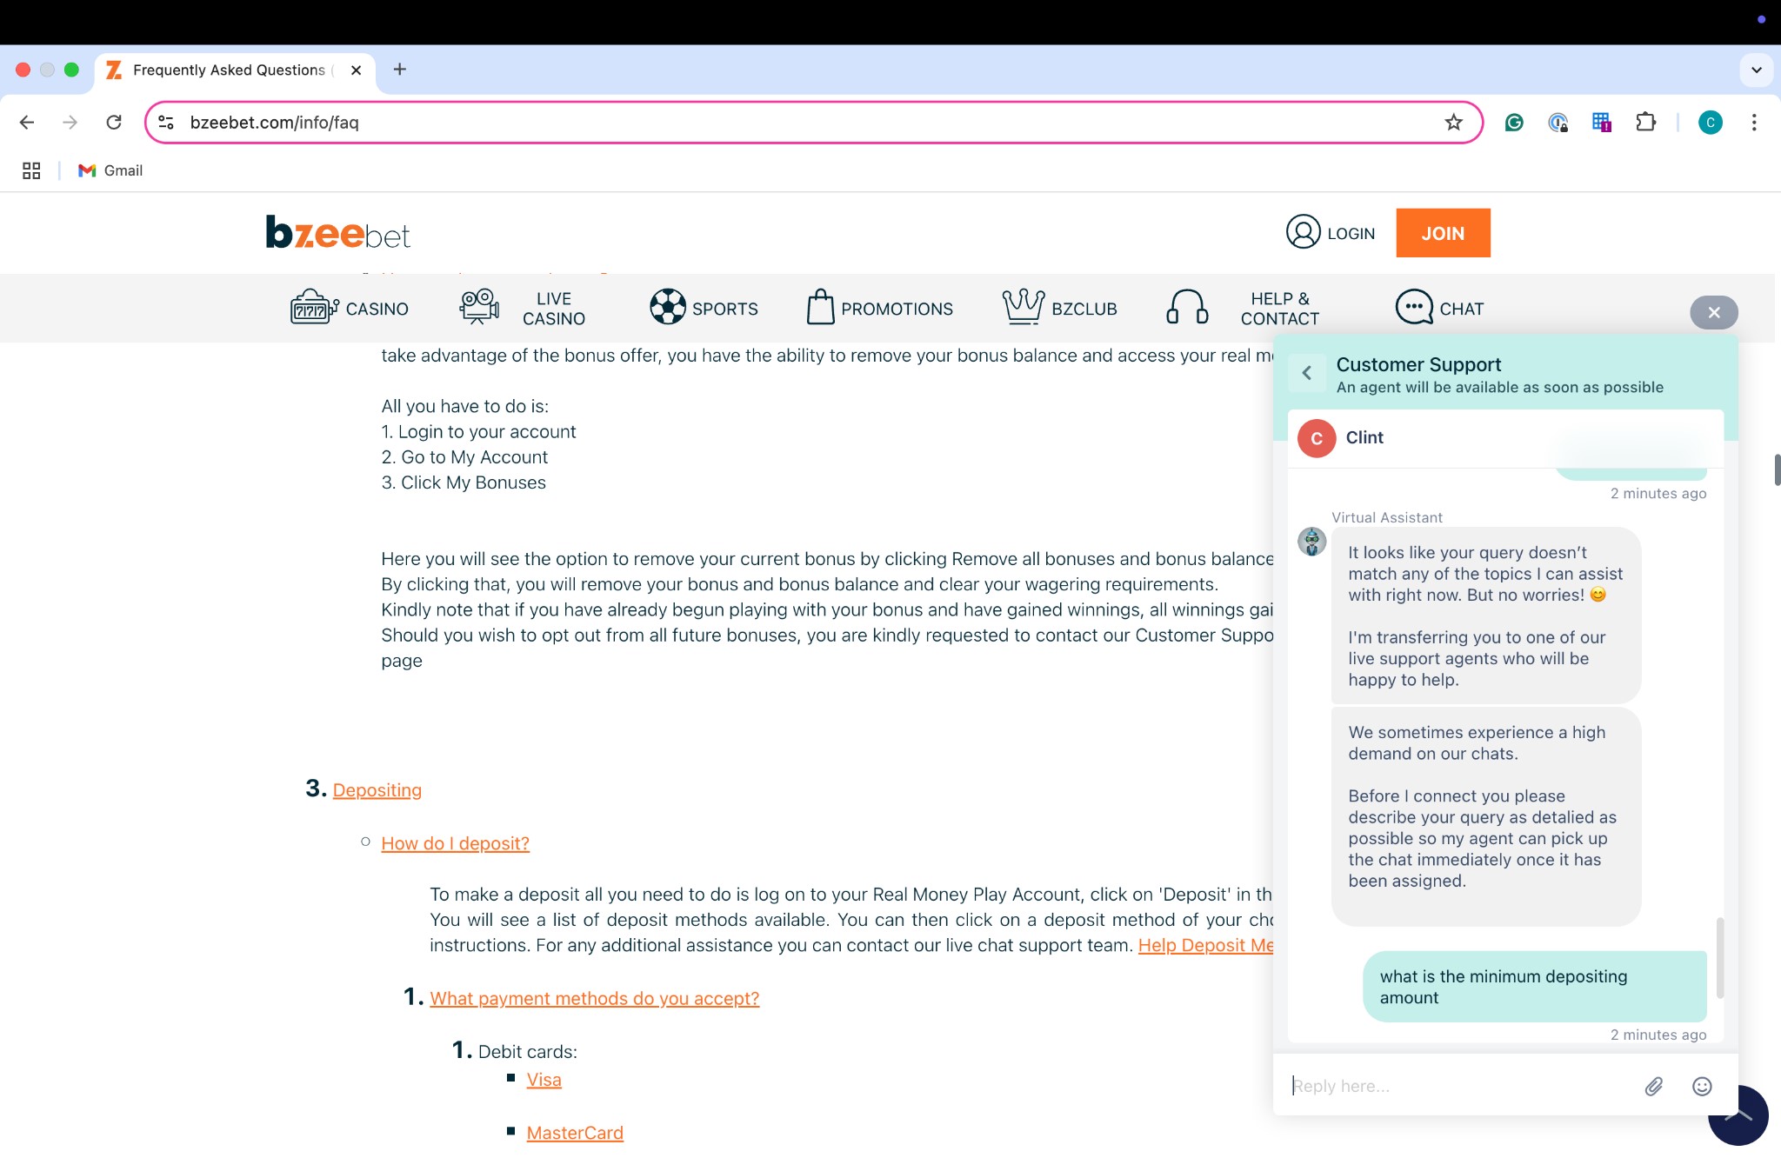Open the CASINO menu item
Screen dimensions: 1781x1158
click(x=350, y=308)
